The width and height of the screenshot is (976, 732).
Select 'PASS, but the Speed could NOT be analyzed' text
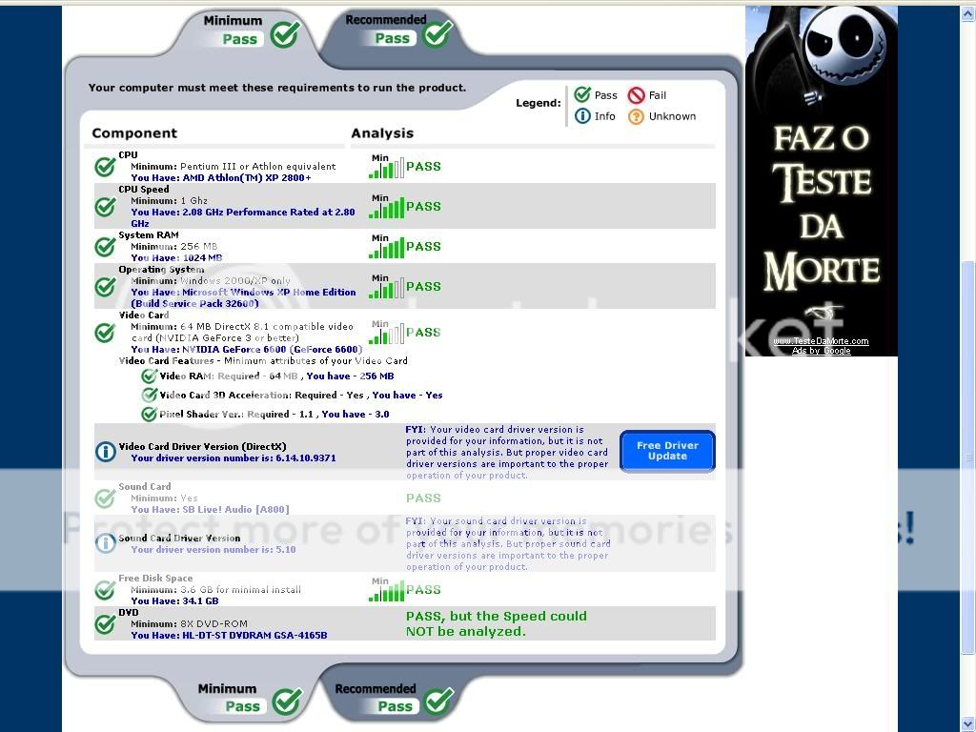tap(496, 623)
